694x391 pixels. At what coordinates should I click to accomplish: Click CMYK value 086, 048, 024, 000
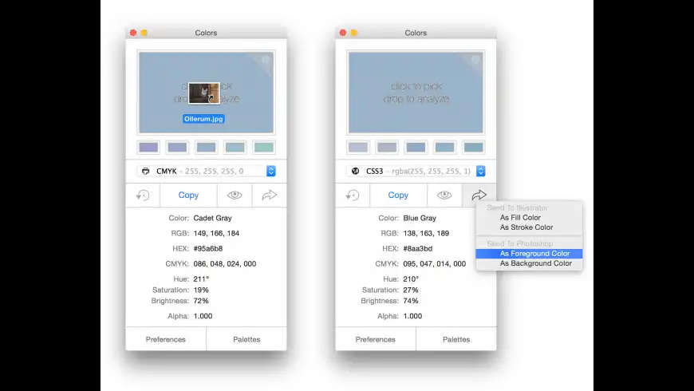click(225, 264)
